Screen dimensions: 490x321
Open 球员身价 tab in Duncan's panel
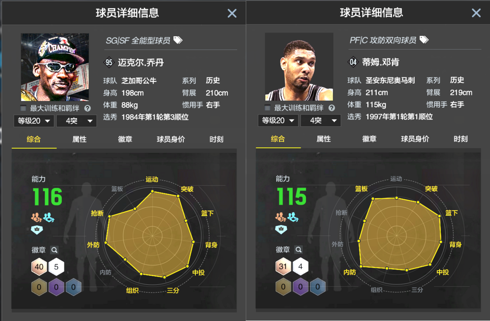[415, 139]
